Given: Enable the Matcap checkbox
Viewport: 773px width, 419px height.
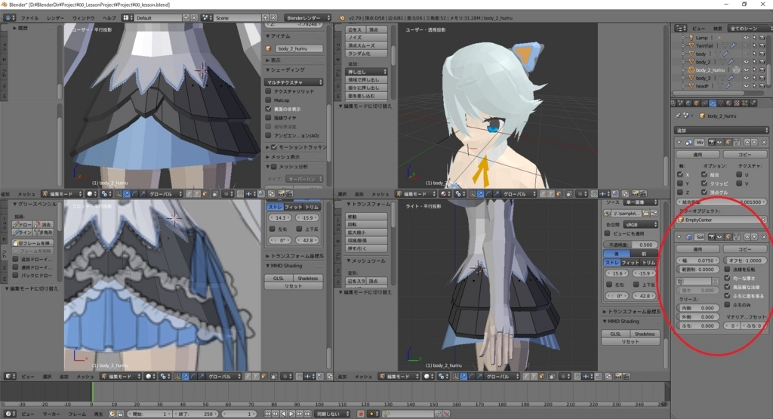Looking at the screenshot, I should [268, 100].
